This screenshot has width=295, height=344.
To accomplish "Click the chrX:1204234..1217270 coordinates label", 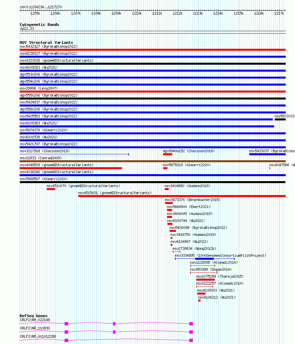I will pyautogui.click(x=41, y=7).
